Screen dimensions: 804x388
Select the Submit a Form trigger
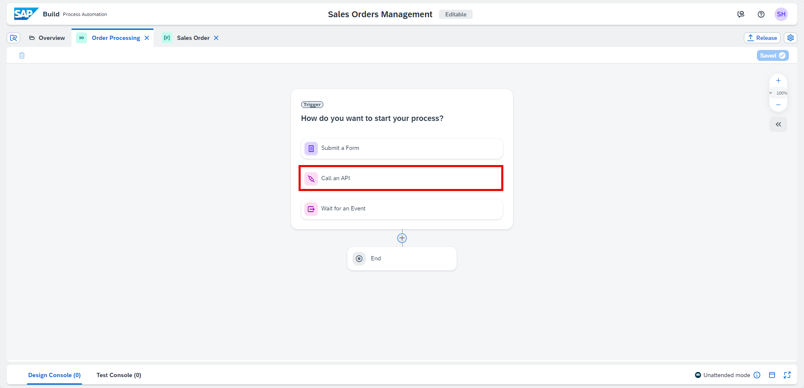(402, 148)
